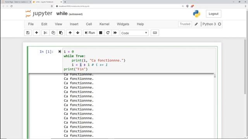The height and width of the screenshot is (139, 248).
Task: Open the cell type Code dropdown
Action: [x=134, y=33]
